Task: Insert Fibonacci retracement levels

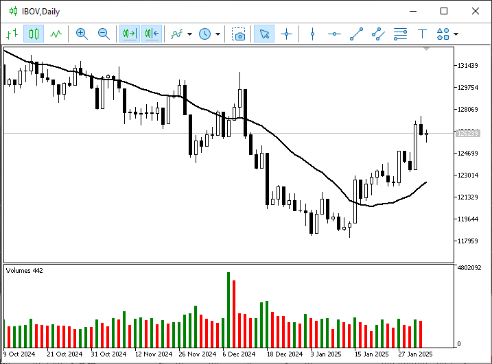Action: 400,34
